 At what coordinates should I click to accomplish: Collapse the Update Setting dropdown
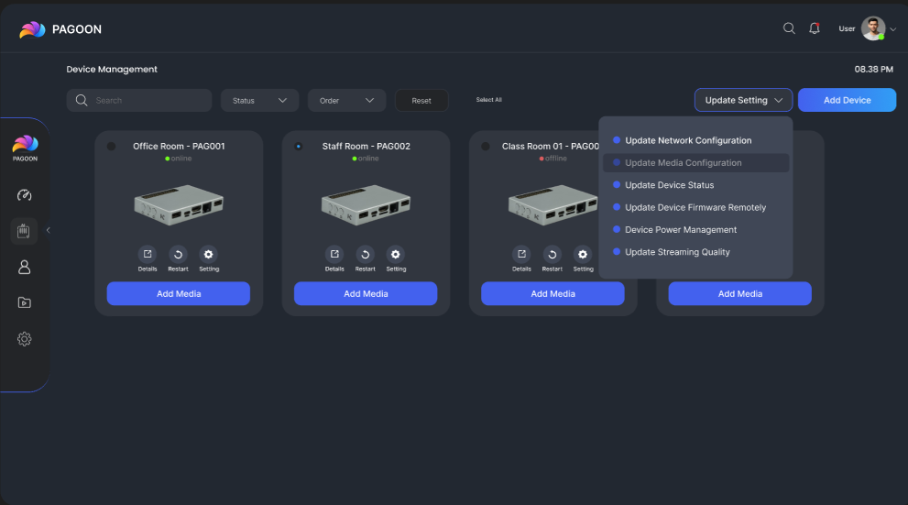pos(743,101)
